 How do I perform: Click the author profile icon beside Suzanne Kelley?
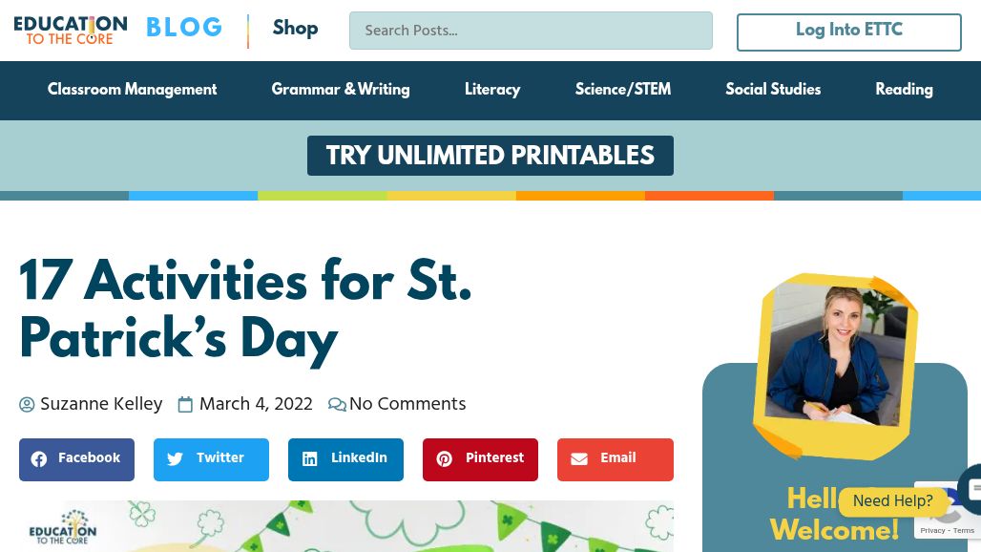[x=27, y=405]
